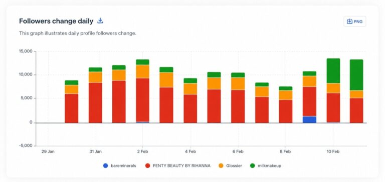Click the '10 Feb' x-axis label

point(333,151)
